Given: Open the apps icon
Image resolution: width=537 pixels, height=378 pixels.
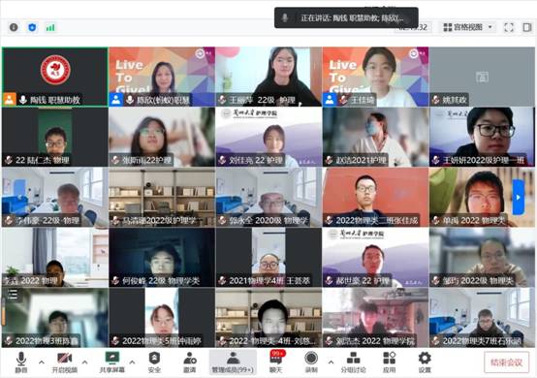Looking at the screenshot, I should click(x=390, y=362).
